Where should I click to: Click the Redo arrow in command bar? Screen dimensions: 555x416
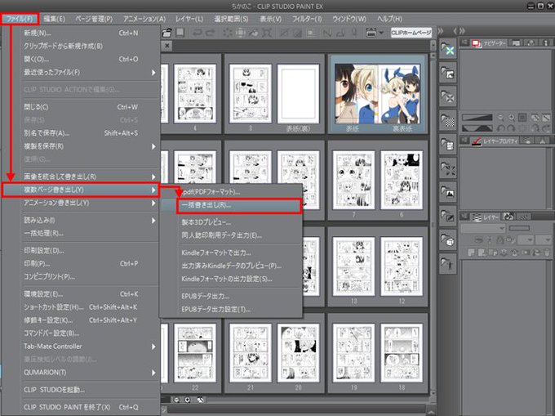click(211, 33)
